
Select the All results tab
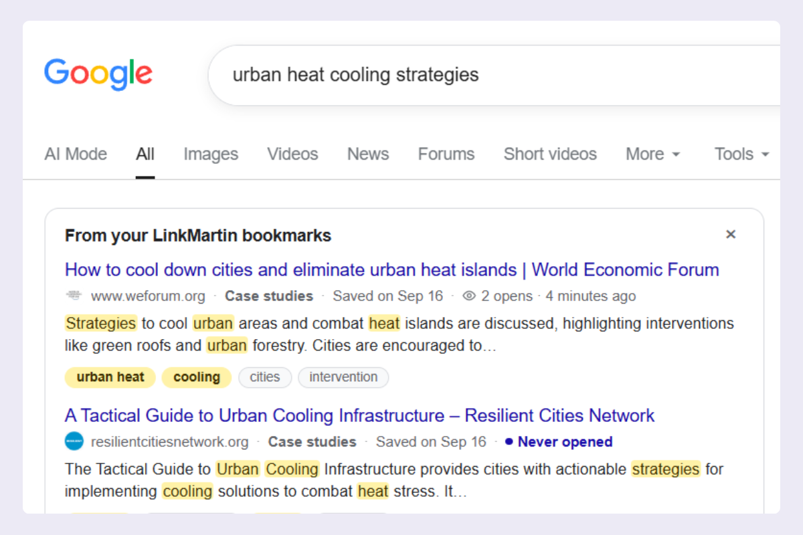(145, 154)
